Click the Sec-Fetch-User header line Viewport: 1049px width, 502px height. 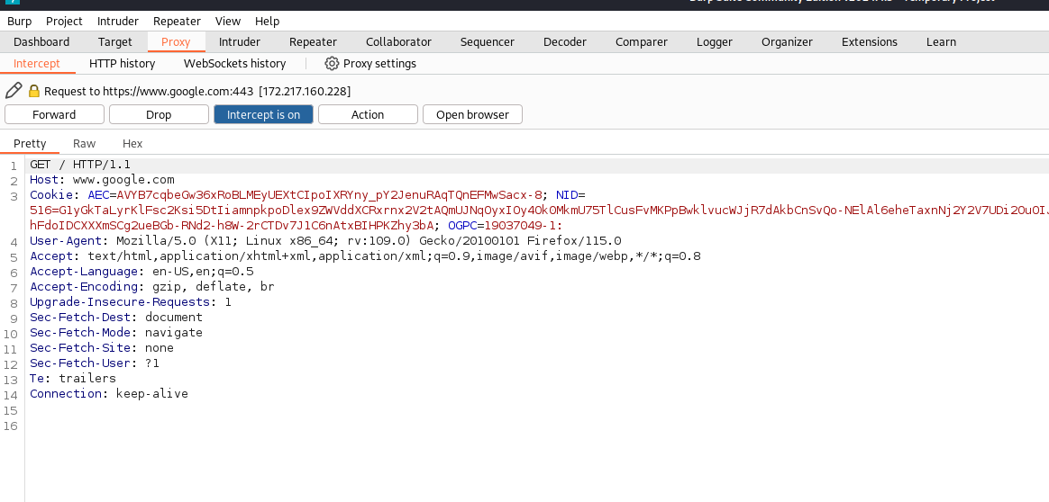pos(95,363)
